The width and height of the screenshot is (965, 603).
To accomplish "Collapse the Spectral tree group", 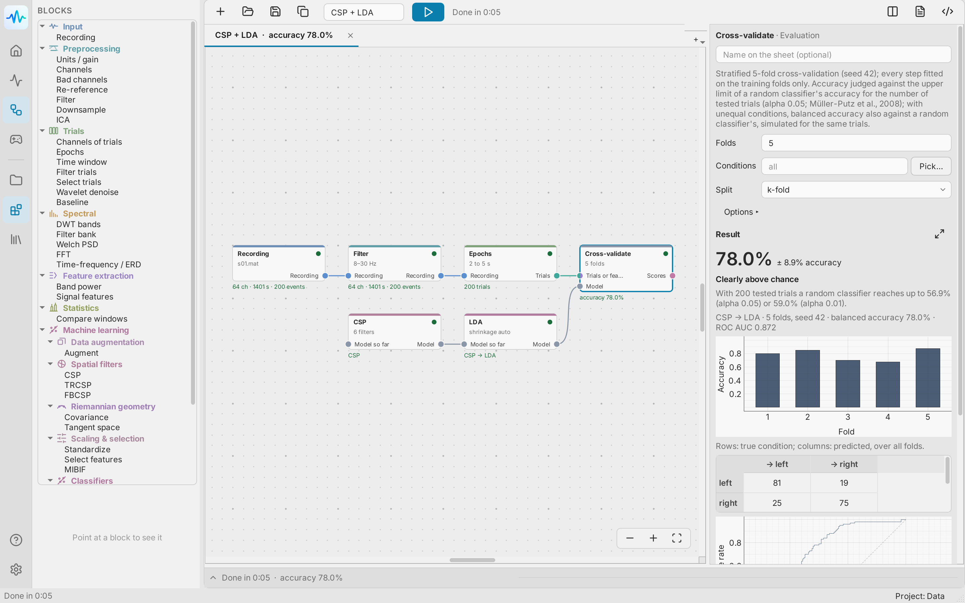I will [x=42, y=213].
